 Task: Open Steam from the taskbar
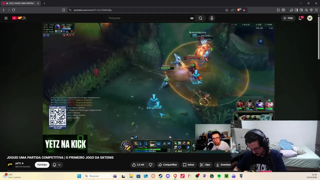pos(160,176)
